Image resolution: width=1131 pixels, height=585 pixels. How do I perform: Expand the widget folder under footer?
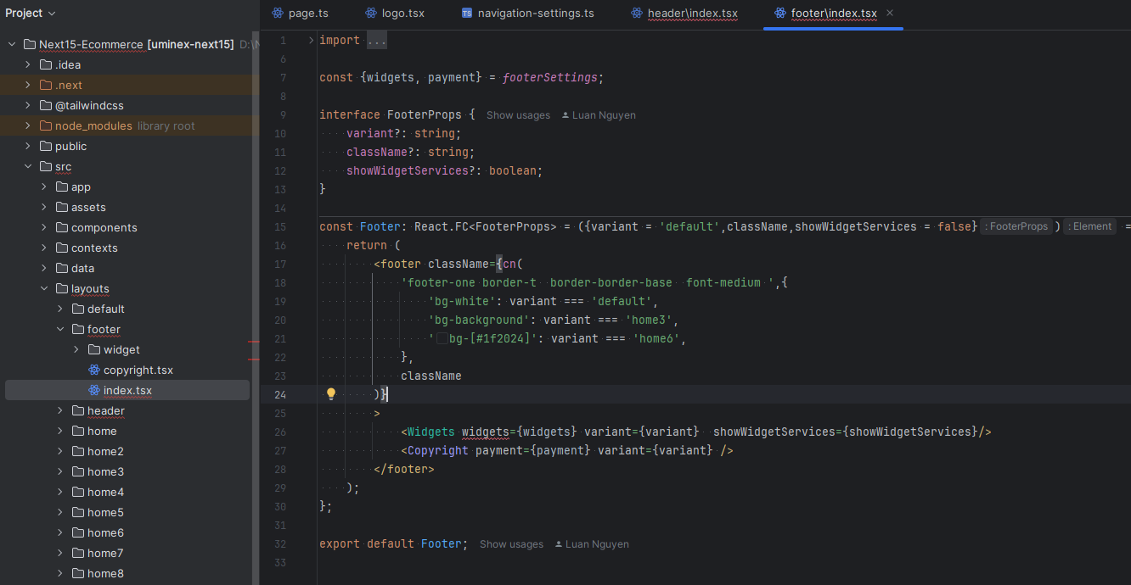pyautogui.click(x=76, y=349)
